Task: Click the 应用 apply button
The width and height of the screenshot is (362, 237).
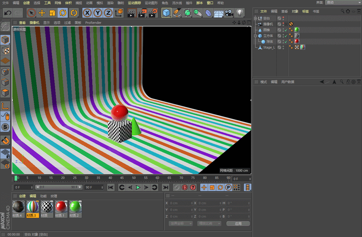Action: pos(238,224)
